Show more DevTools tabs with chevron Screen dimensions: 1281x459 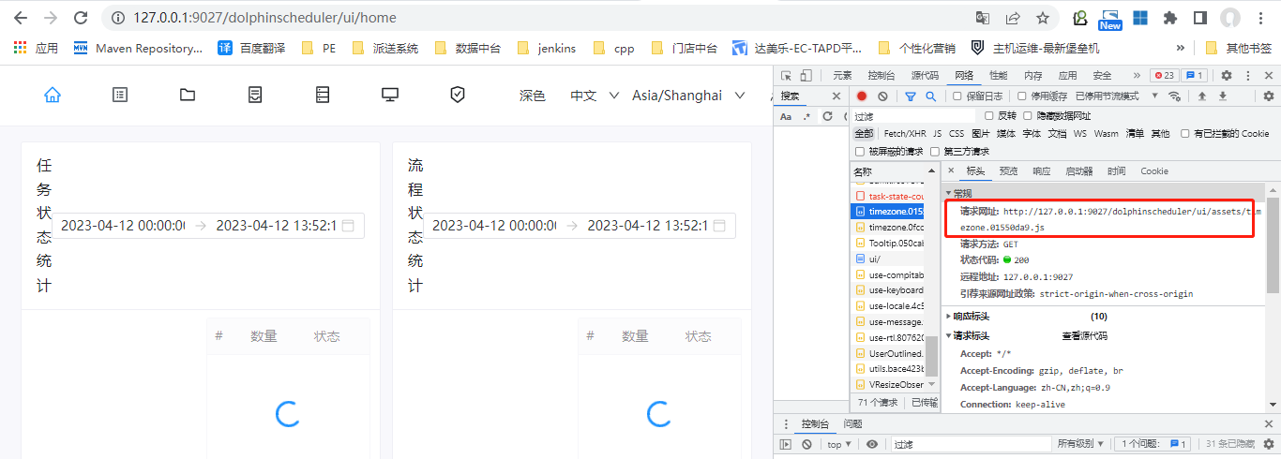point(1137,76)
